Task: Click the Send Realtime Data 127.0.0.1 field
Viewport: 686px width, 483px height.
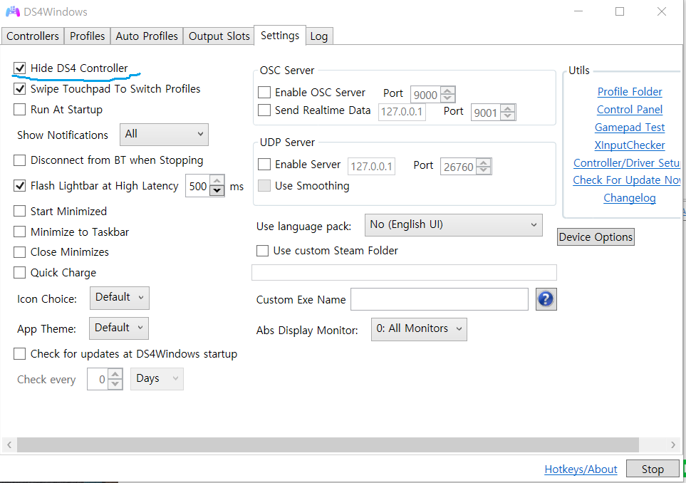Action: [x=402, y=112]
